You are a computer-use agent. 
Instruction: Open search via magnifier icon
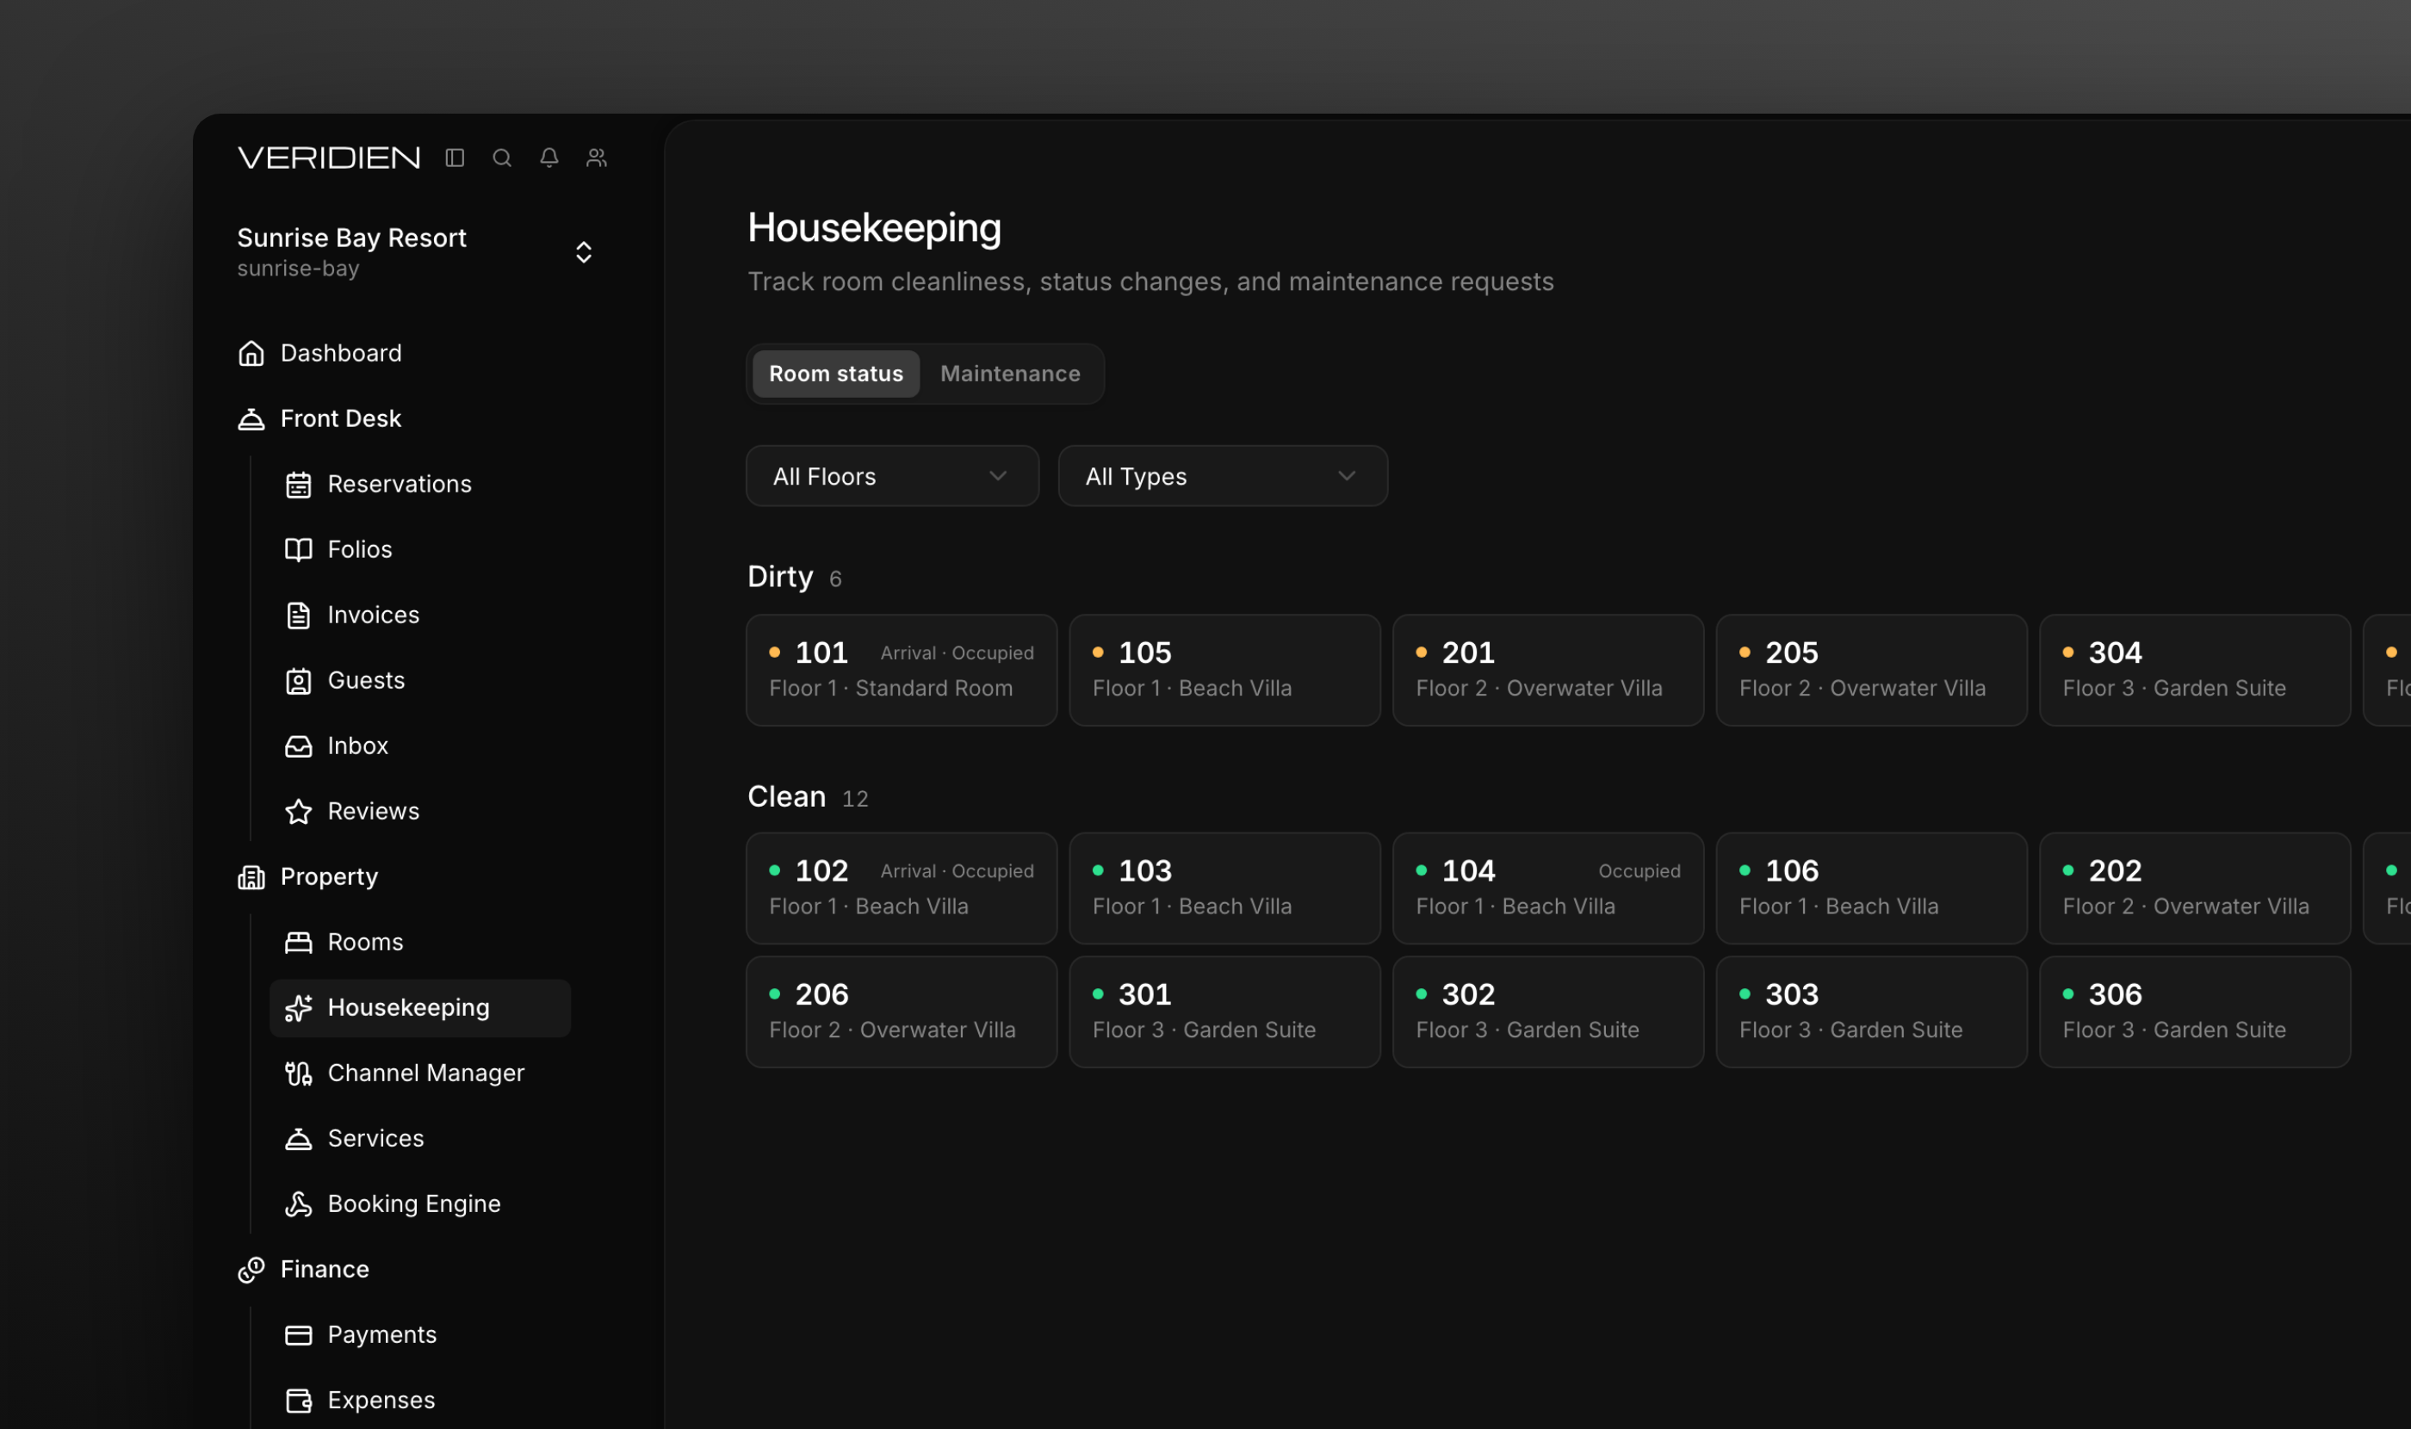502,157
